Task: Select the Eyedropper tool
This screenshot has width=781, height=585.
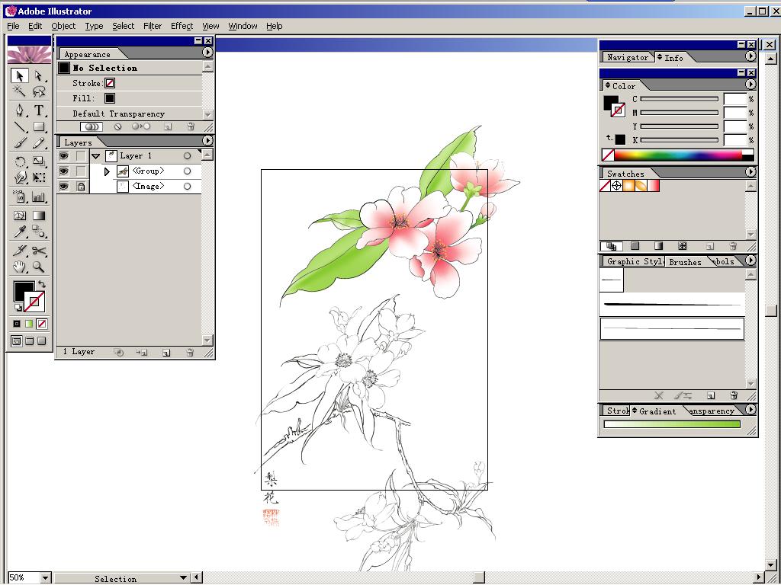Action: click(19, 232)
